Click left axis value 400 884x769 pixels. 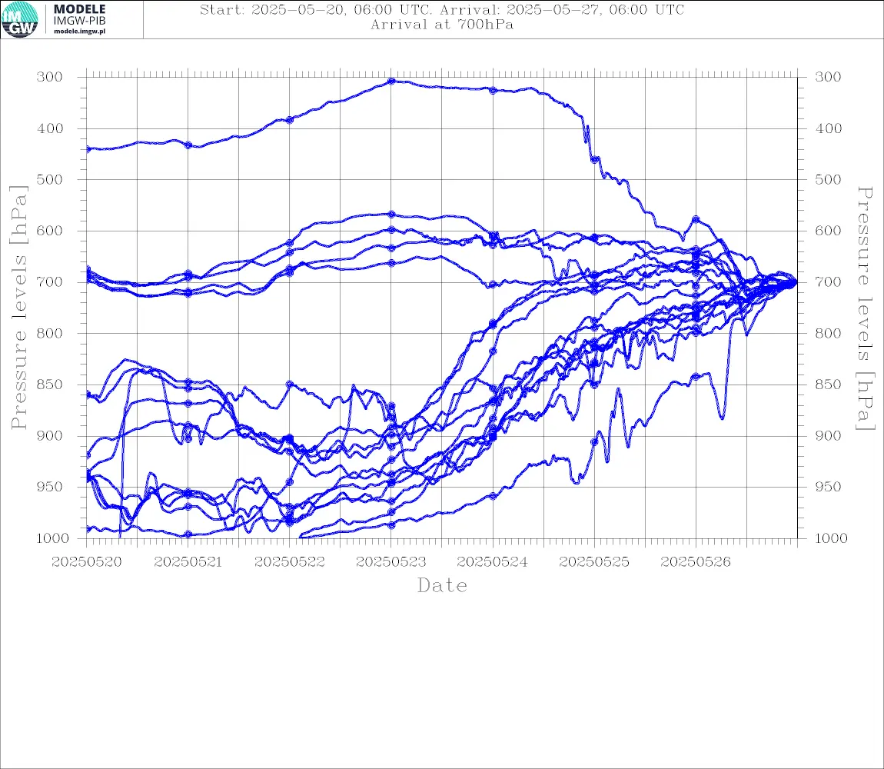50,128
